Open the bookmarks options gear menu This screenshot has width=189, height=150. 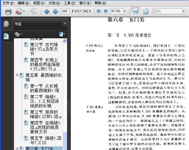coord(18,34)
